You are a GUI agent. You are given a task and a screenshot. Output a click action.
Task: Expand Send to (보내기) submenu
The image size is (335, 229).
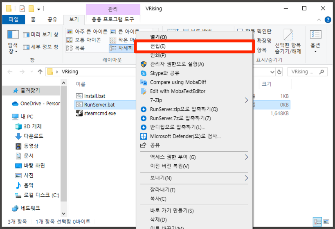(x=194, y=178)
